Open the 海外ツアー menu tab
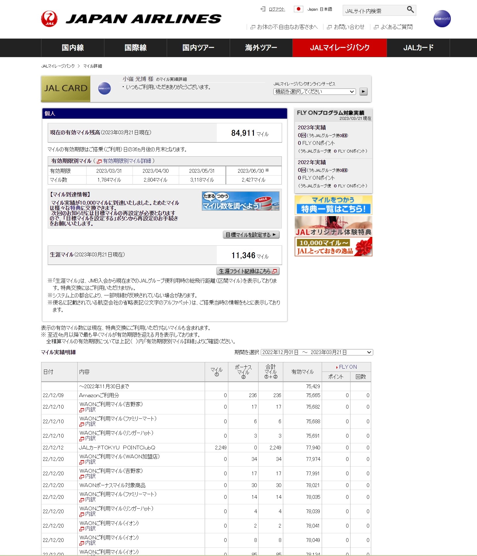Screen dimensions: 477x556 [261, 48]
